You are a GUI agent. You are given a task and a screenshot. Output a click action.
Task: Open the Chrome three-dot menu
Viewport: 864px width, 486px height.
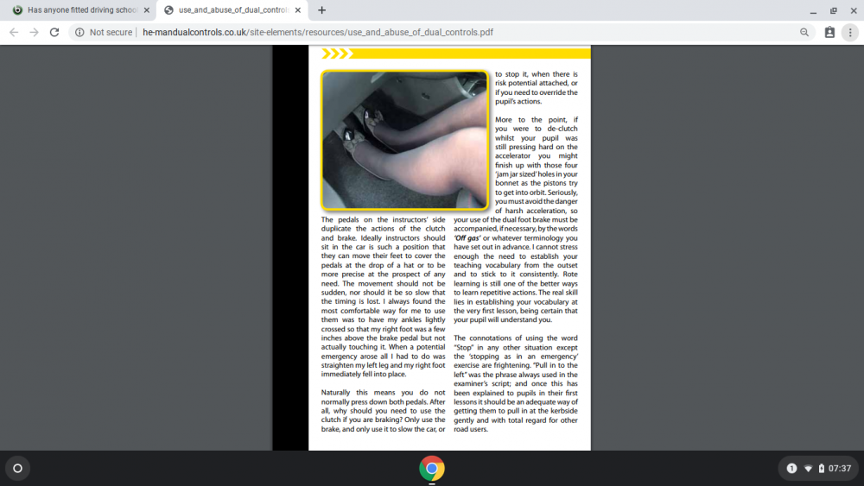tap(850, 33)
